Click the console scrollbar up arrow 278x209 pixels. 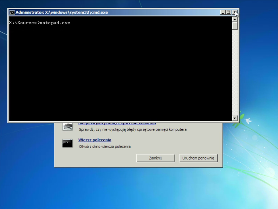pos(235,19)
